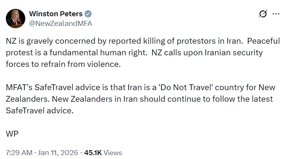Open the three-dot More options menu
This screenshot has width=285, height=159.
pos(276,14)
